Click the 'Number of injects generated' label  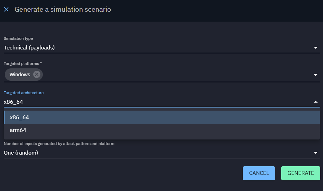pyautogui.click(x=59, y=144)
